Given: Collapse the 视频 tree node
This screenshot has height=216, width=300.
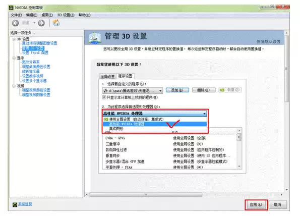Looking at the screenshot, I should pyautogui.click(x=14, y=86).
